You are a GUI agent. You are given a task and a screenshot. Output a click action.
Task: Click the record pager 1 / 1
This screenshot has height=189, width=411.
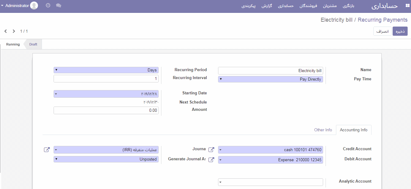click(24, 31)
